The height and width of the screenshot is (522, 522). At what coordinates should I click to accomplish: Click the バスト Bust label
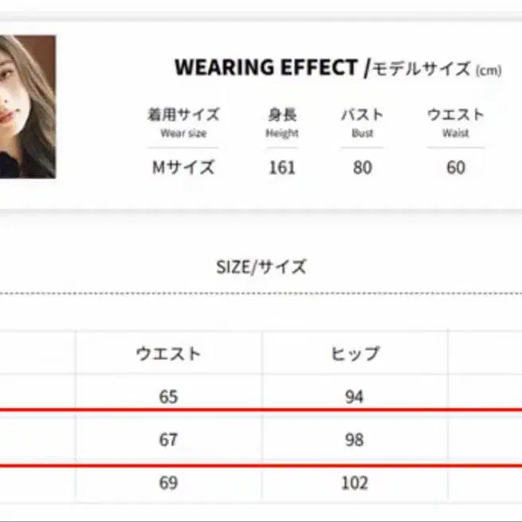(362, 122)
